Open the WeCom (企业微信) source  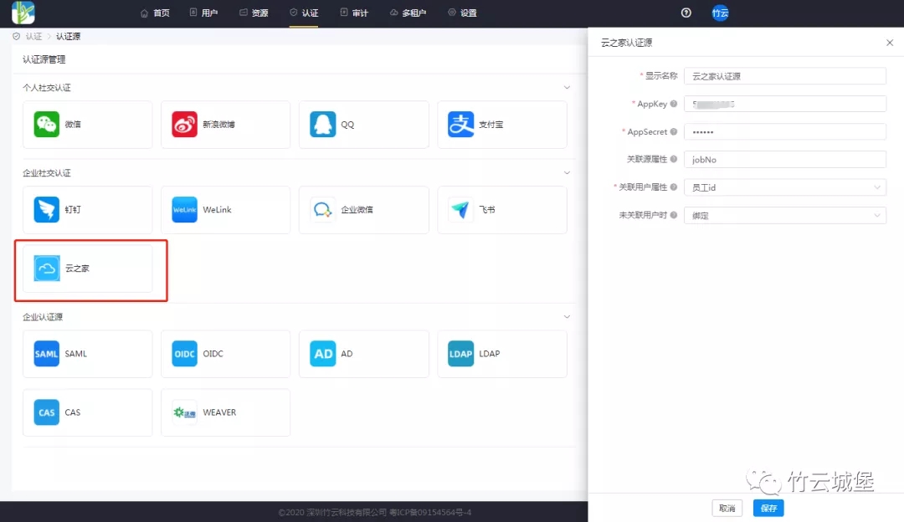pos(364,210)
